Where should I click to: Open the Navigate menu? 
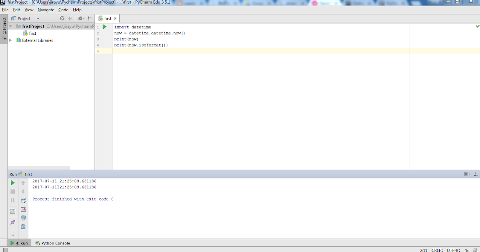(x=46, y=10)
